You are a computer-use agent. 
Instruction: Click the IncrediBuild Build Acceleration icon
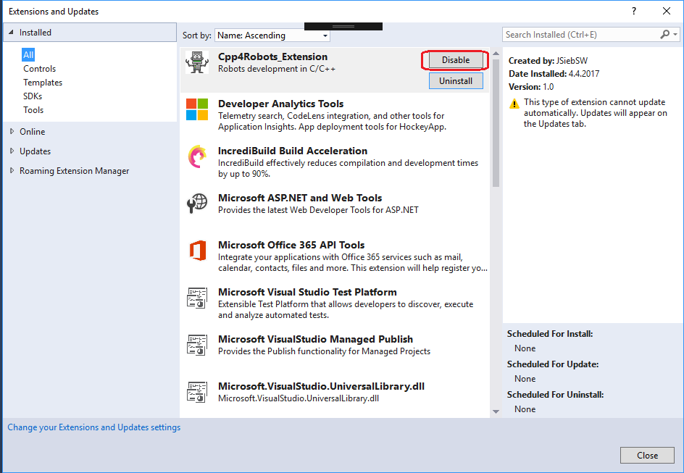[197, 156]
